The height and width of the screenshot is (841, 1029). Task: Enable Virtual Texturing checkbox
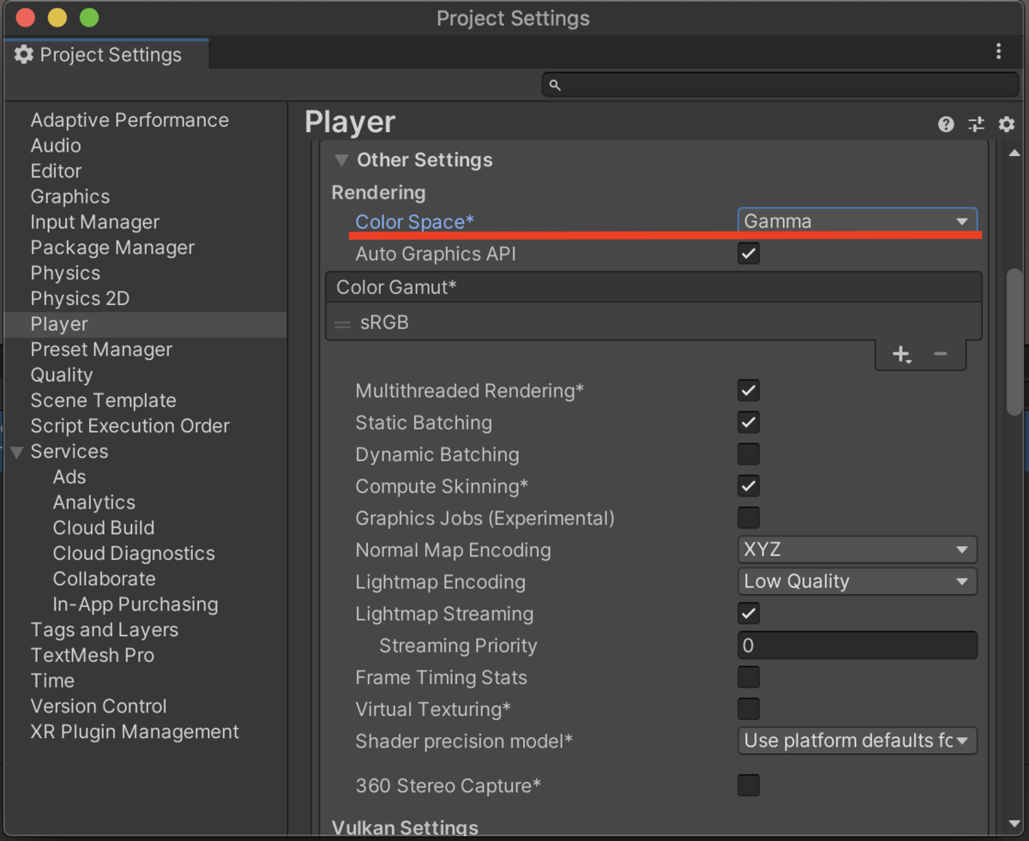click(749, 709)
